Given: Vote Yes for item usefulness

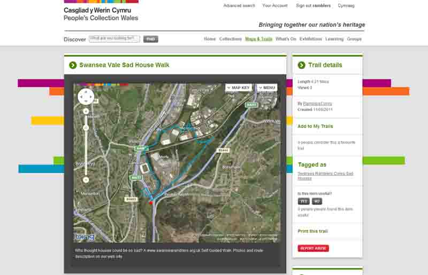Looking at the screenshot, I should pos(303,201).
